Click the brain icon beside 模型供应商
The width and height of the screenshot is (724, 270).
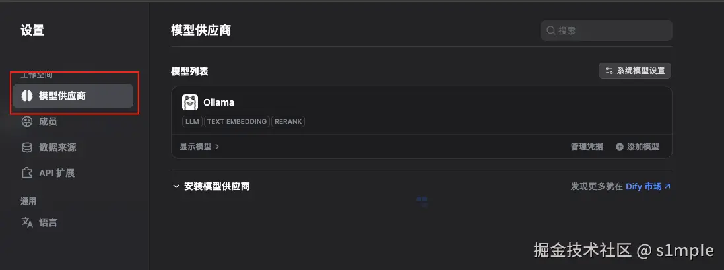coord(27,96)
